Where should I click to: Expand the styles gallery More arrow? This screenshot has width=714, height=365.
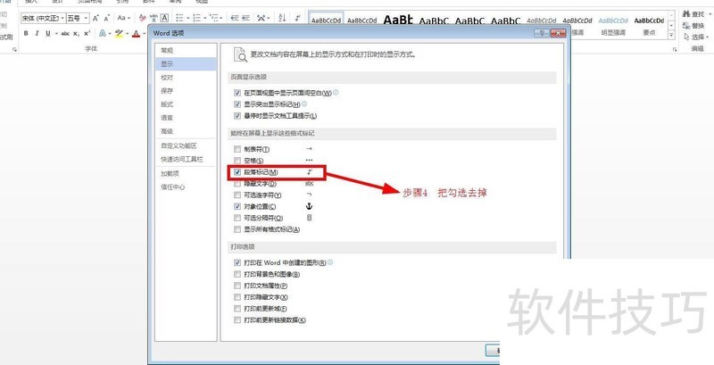coord(671,35)
